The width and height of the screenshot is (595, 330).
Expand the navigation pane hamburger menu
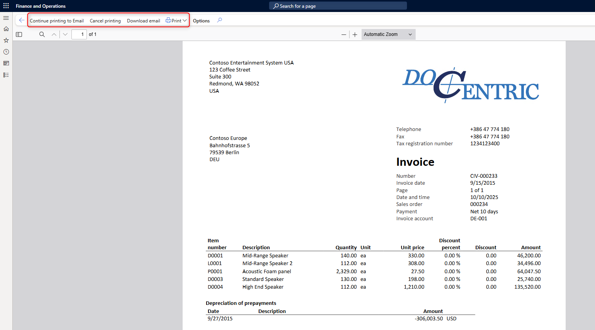click(x=6, y=18)
